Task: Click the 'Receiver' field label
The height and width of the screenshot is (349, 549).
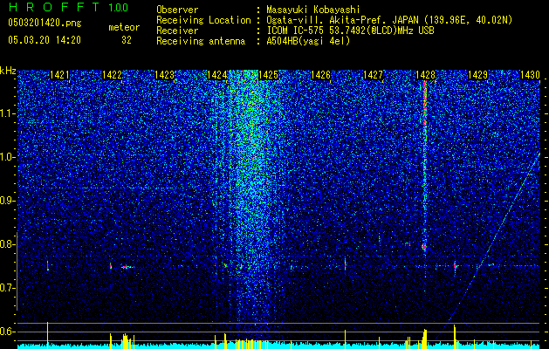Action: 177,31
